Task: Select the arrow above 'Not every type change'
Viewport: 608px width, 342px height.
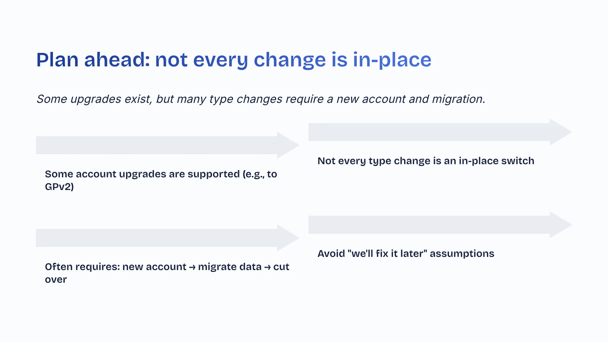Action: coord(431,132)
